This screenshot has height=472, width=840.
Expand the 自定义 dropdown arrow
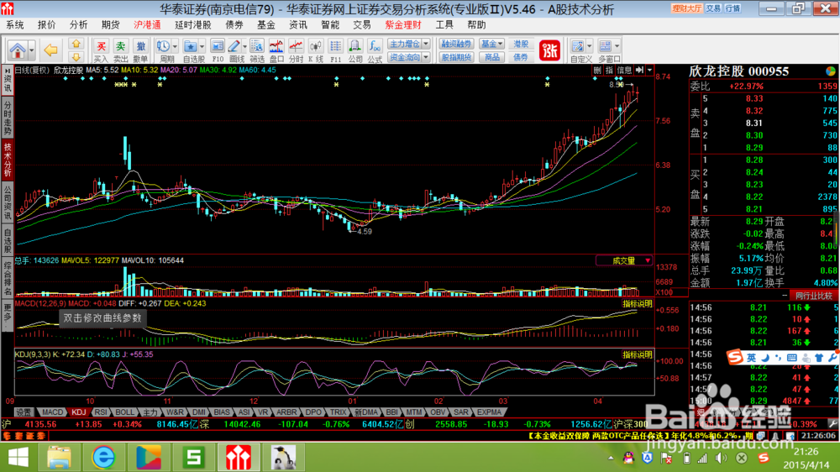coord(590,46)
